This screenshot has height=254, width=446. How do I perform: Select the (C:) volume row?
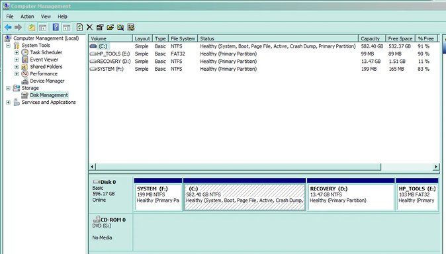pos(264,46)
